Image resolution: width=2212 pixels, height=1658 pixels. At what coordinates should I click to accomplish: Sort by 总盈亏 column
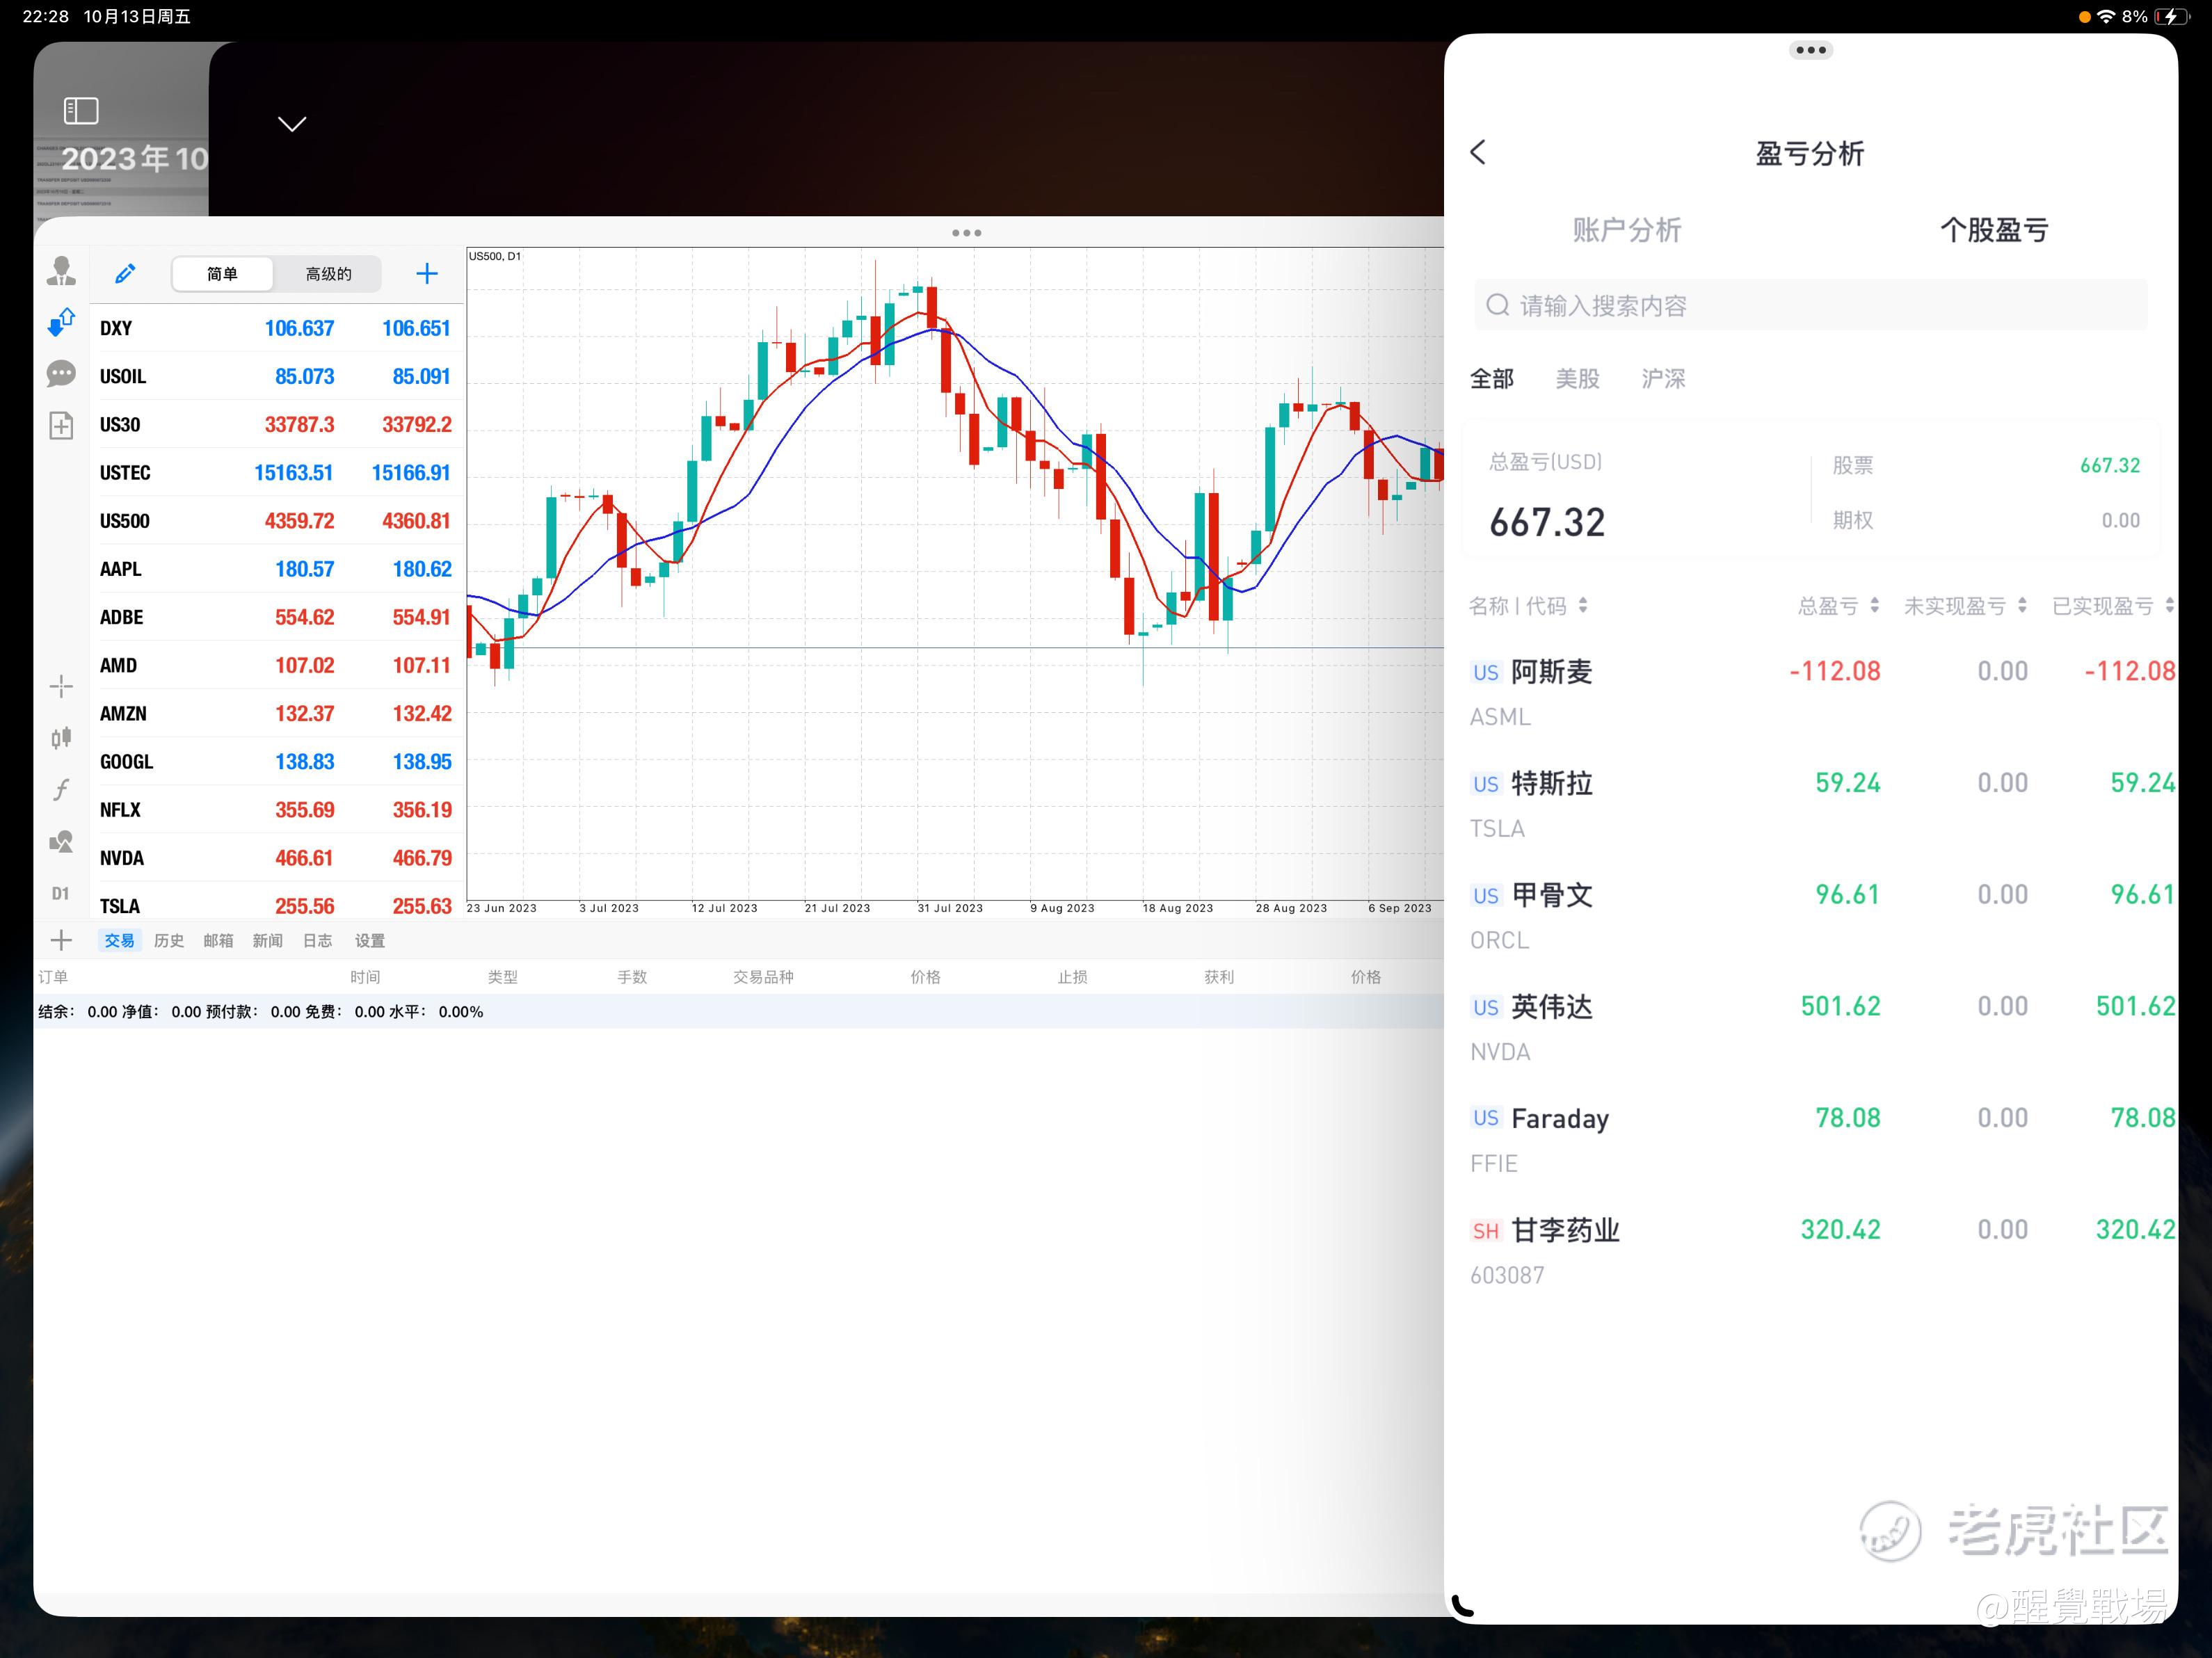(1839, 606)
